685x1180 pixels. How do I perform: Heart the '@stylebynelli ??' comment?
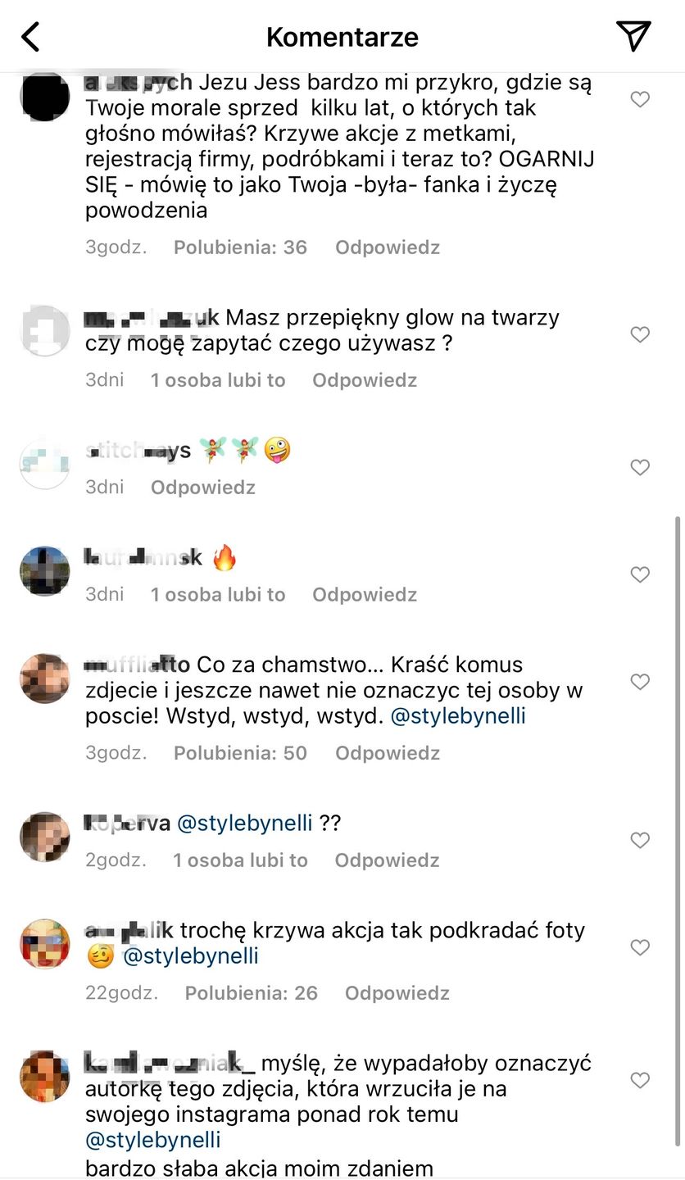pyautogui.click(x=640, y=840)
